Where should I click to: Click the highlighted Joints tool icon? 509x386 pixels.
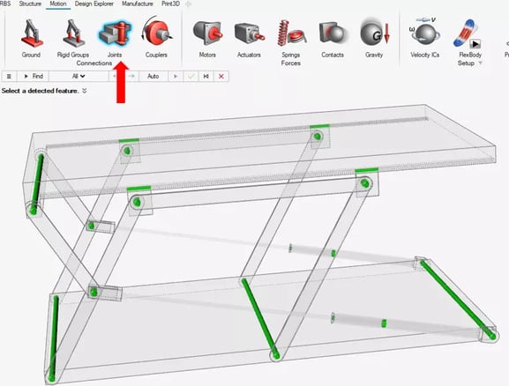click(116, 33)
